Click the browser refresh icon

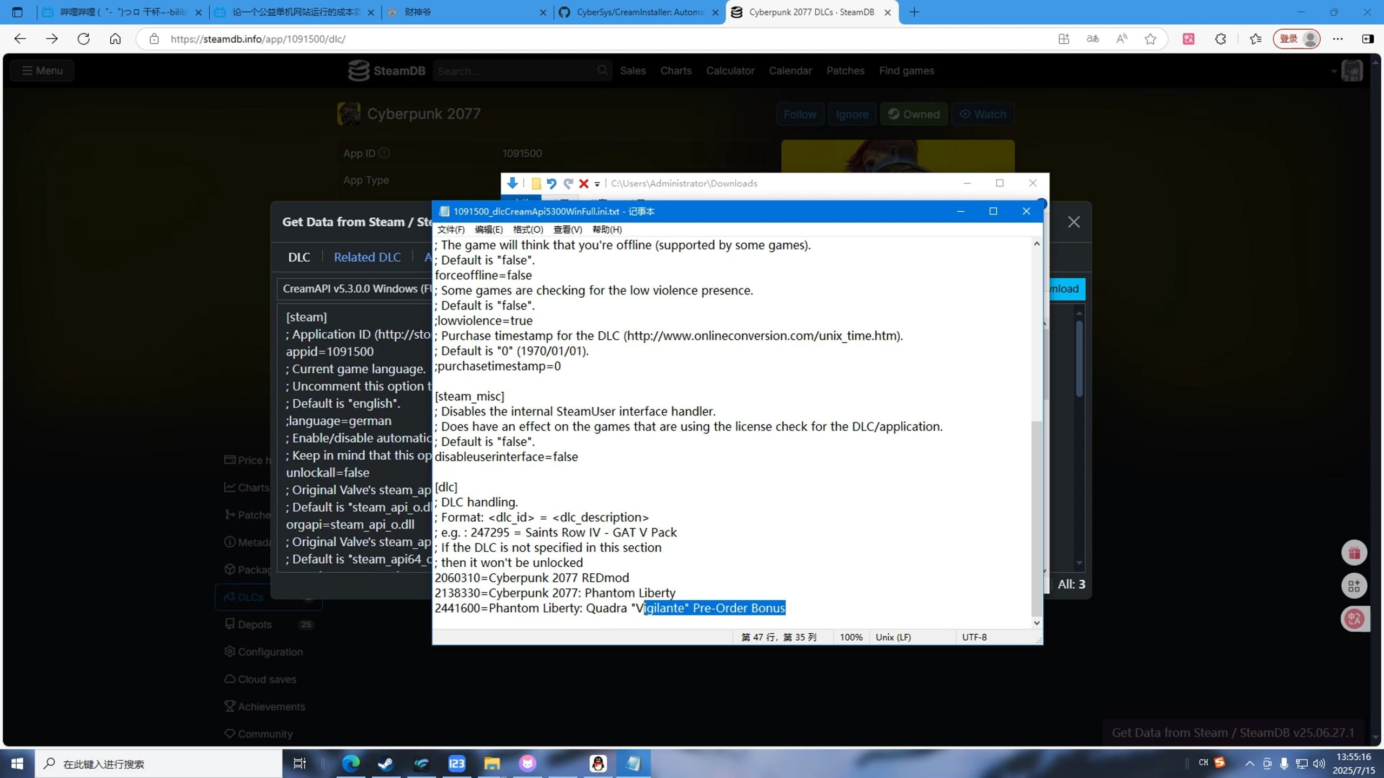pyautogui.click(x=83, y=39)
